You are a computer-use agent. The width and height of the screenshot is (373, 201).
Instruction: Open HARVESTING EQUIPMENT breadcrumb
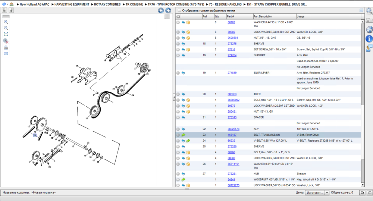point(72,4)
